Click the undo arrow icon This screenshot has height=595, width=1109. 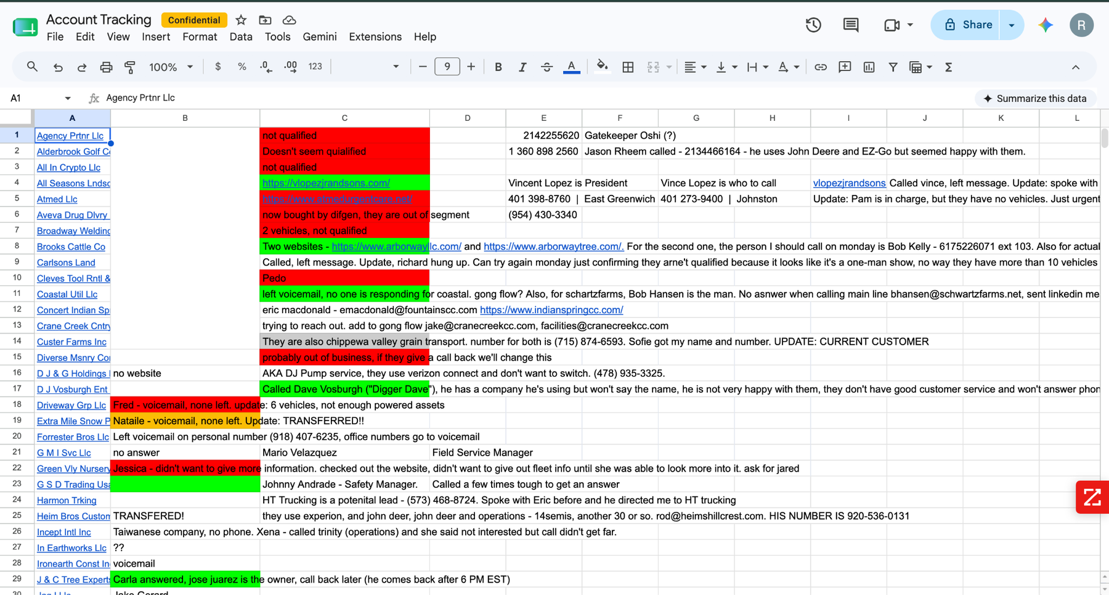(58, 67)
